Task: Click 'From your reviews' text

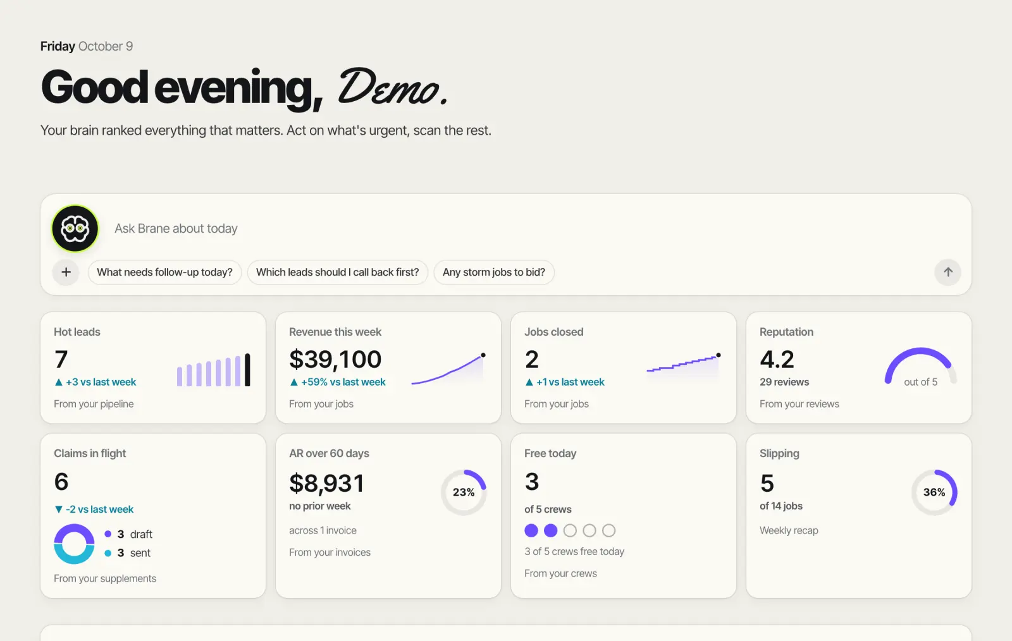Action: (x=799, y=405)
